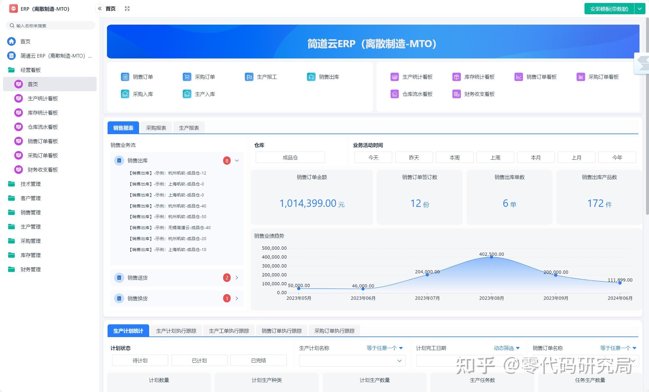Select 仓库流水看板 in the sidebar
The height and width of the screenshot is (392, 649).
42,127
